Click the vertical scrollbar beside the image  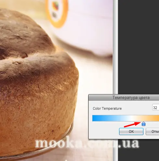click(x=116, y=47)
